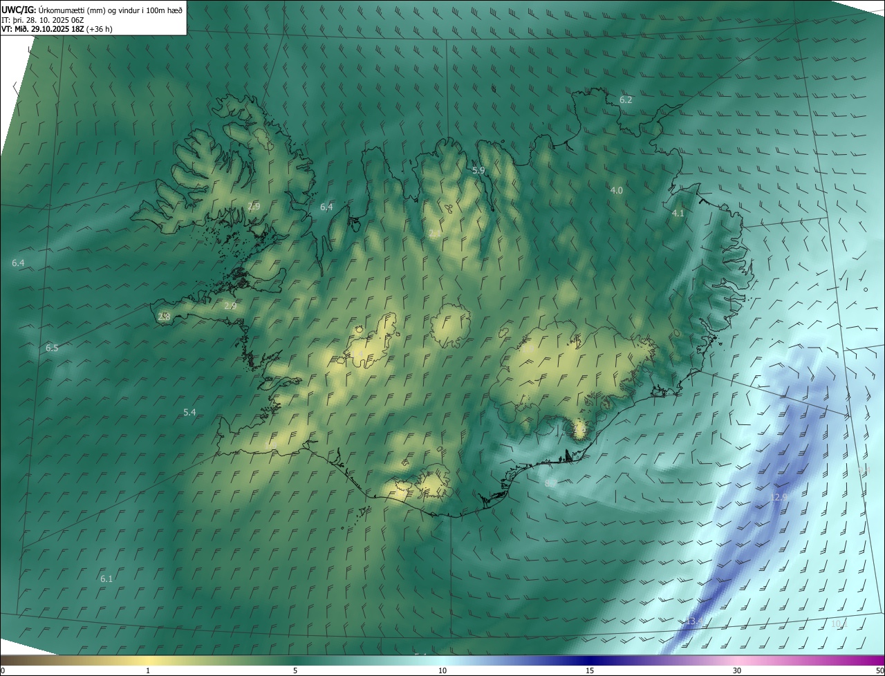Click the 6.1 value label on the map
The image size is (885, 676).
[x=106, y=579]
